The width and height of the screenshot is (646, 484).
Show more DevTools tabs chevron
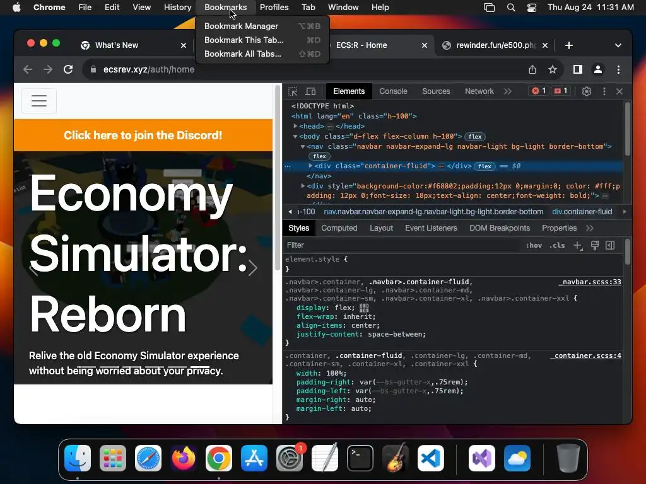pyautogui.click(x=508, y=91)
